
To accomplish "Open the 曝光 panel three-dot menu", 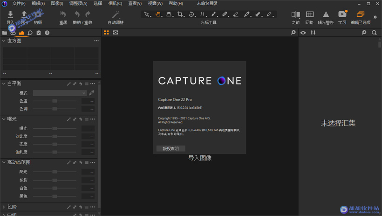I will tap(93, 119).
